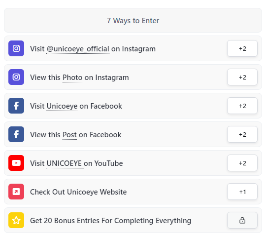The width and height of the screenshot is (266, 236).
Task: Click the Facebook icon beside Visit Unicoeye
Action: (16, 106)
